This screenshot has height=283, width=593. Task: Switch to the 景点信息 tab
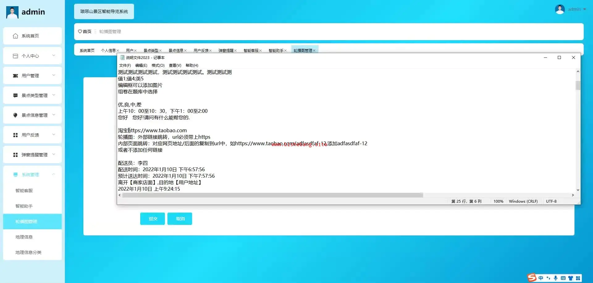[x=176, y=51]
